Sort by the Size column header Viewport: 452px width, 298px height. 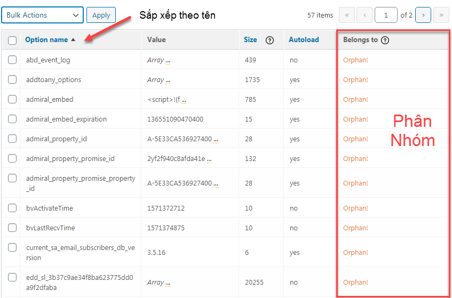click(250, 39)
